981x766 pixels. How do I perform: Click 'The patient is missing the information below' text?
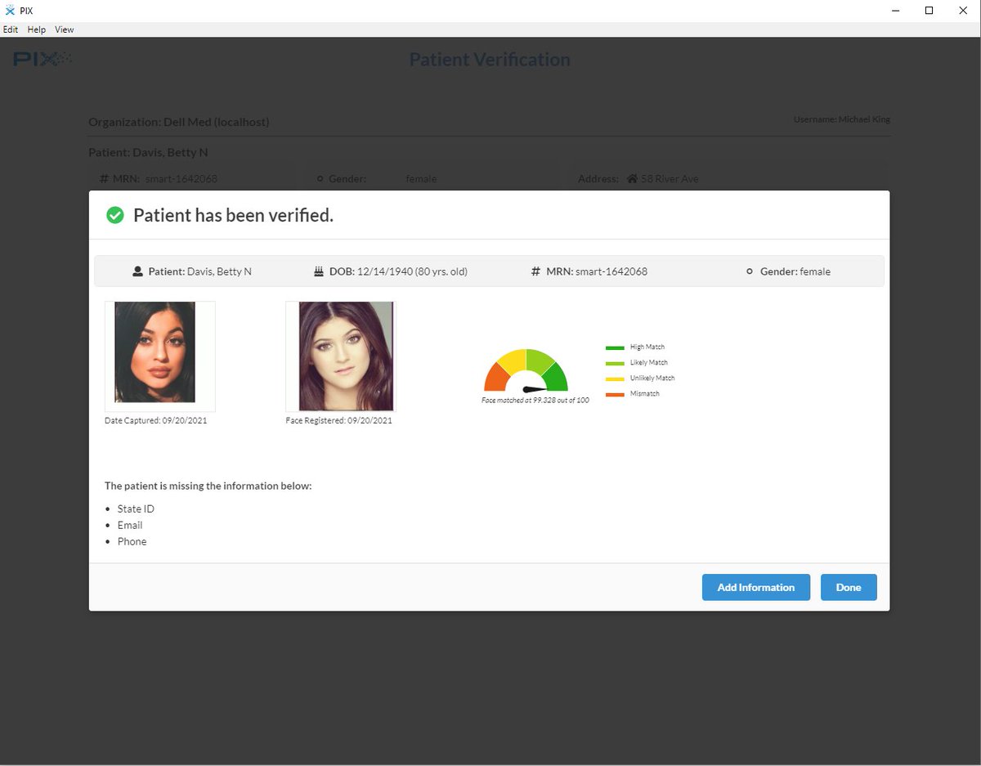click(208, 486)
